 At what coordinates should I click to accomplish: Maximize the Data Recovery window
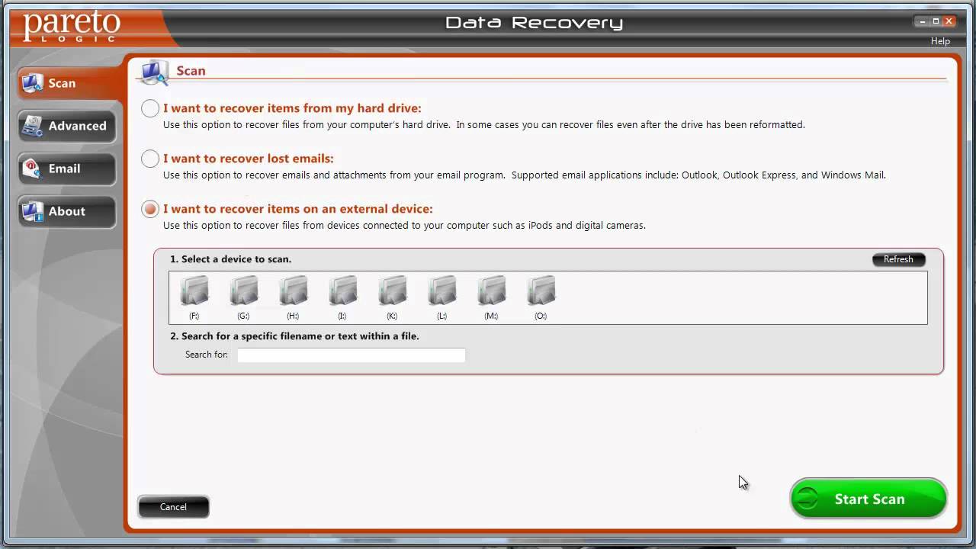click(x=936, y=21)
